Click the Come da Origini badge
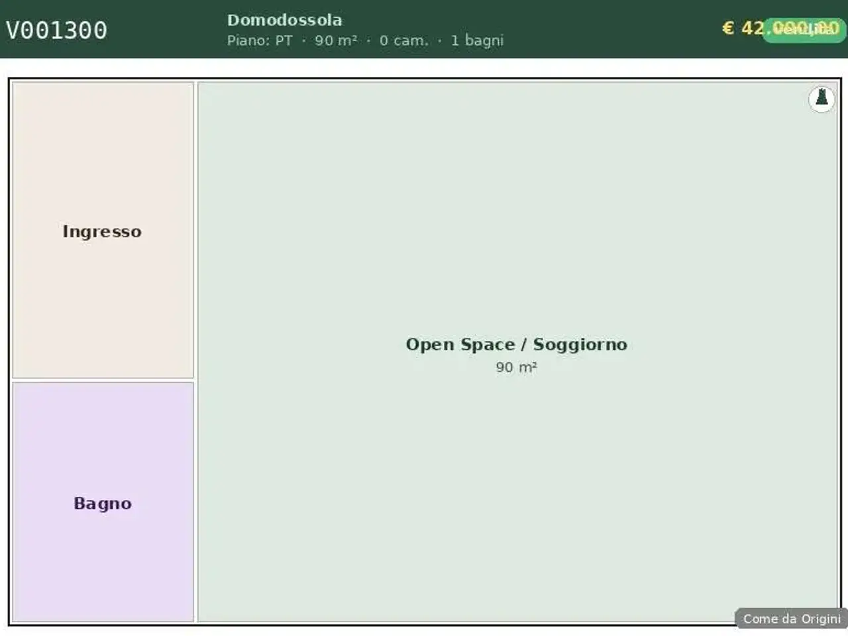Viewport: 848px width, 636px height. click(792, 618)
